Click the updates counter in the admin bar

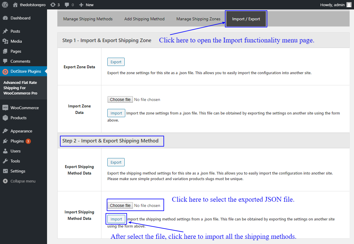point(55,4)
